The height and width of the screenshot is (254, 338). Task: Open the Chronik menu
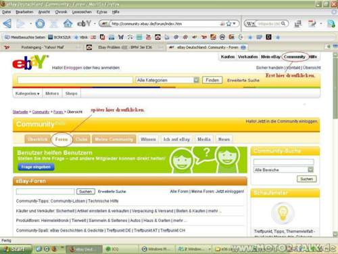(61, 12)
